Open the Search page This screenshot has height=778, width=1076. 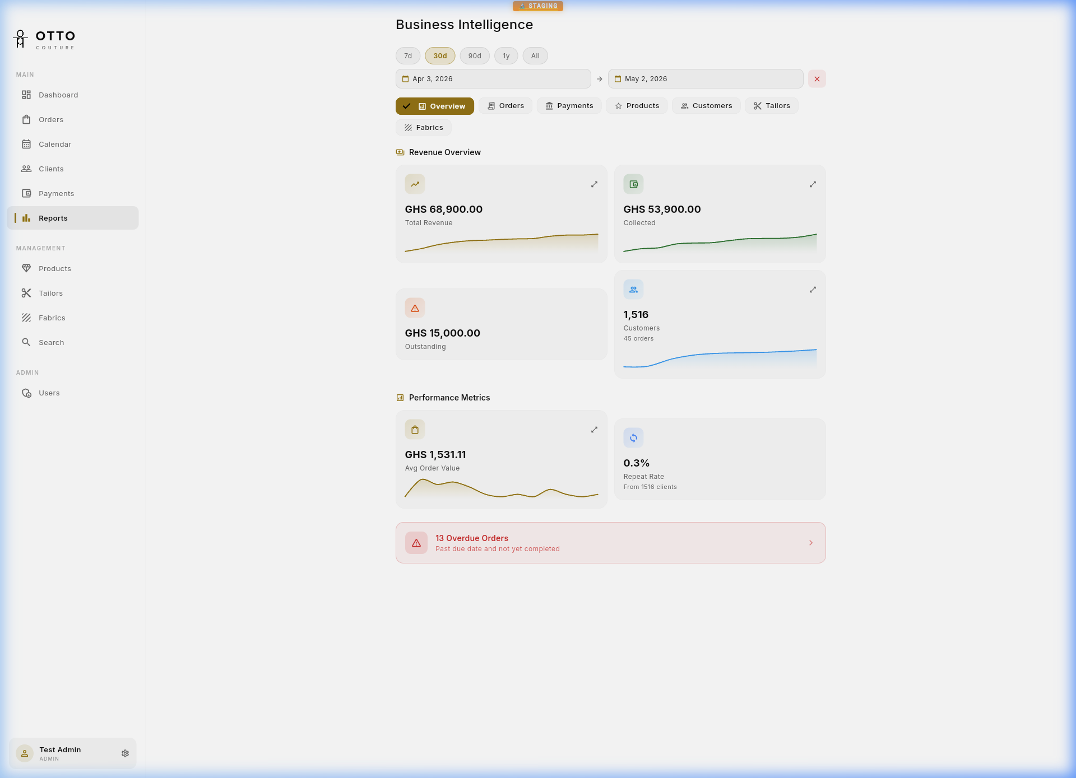72,342
